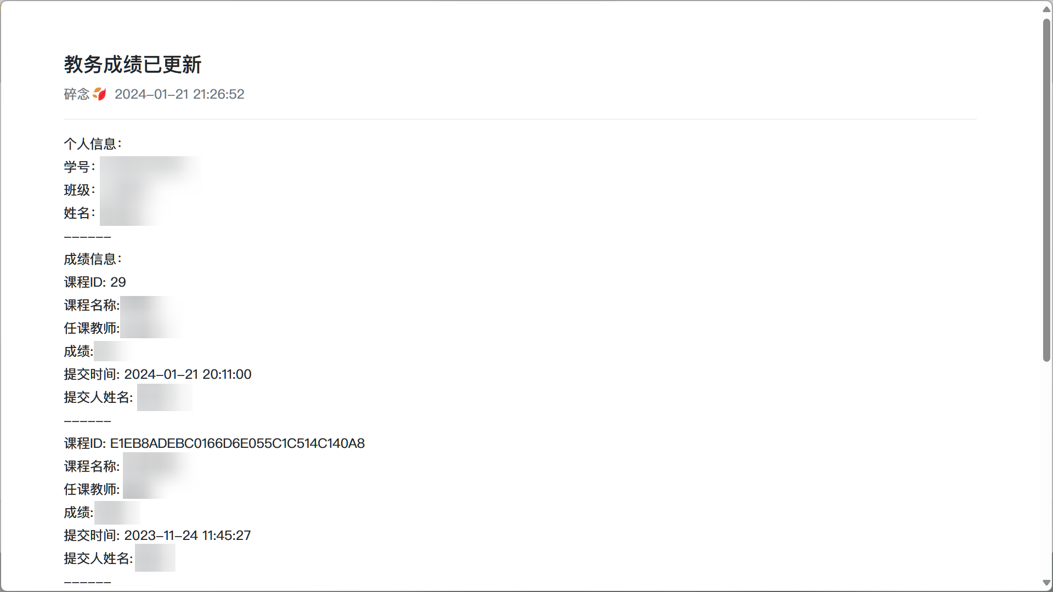The height and width of the screenshot is (592, 1053).
Task: Click the long course ID starting with E1EB8ADE
Action: click(x=237, y=443)
